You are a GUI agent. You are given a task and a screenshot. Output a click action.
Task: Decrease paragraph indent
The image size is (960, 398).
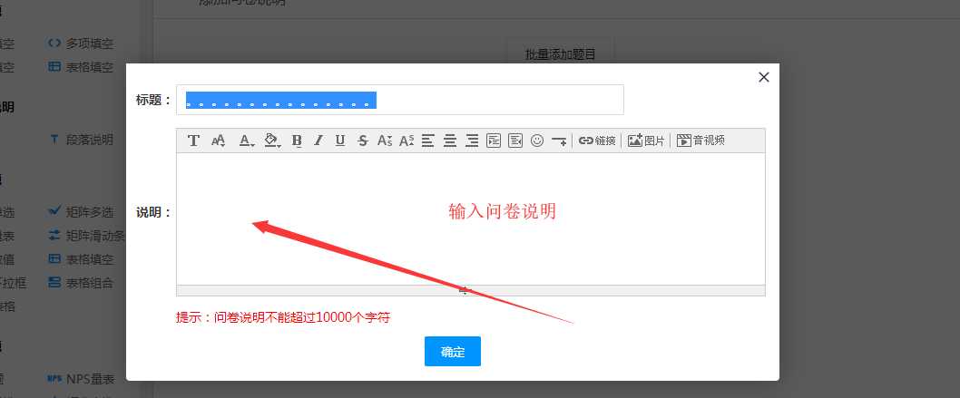[x=514, y=141]
